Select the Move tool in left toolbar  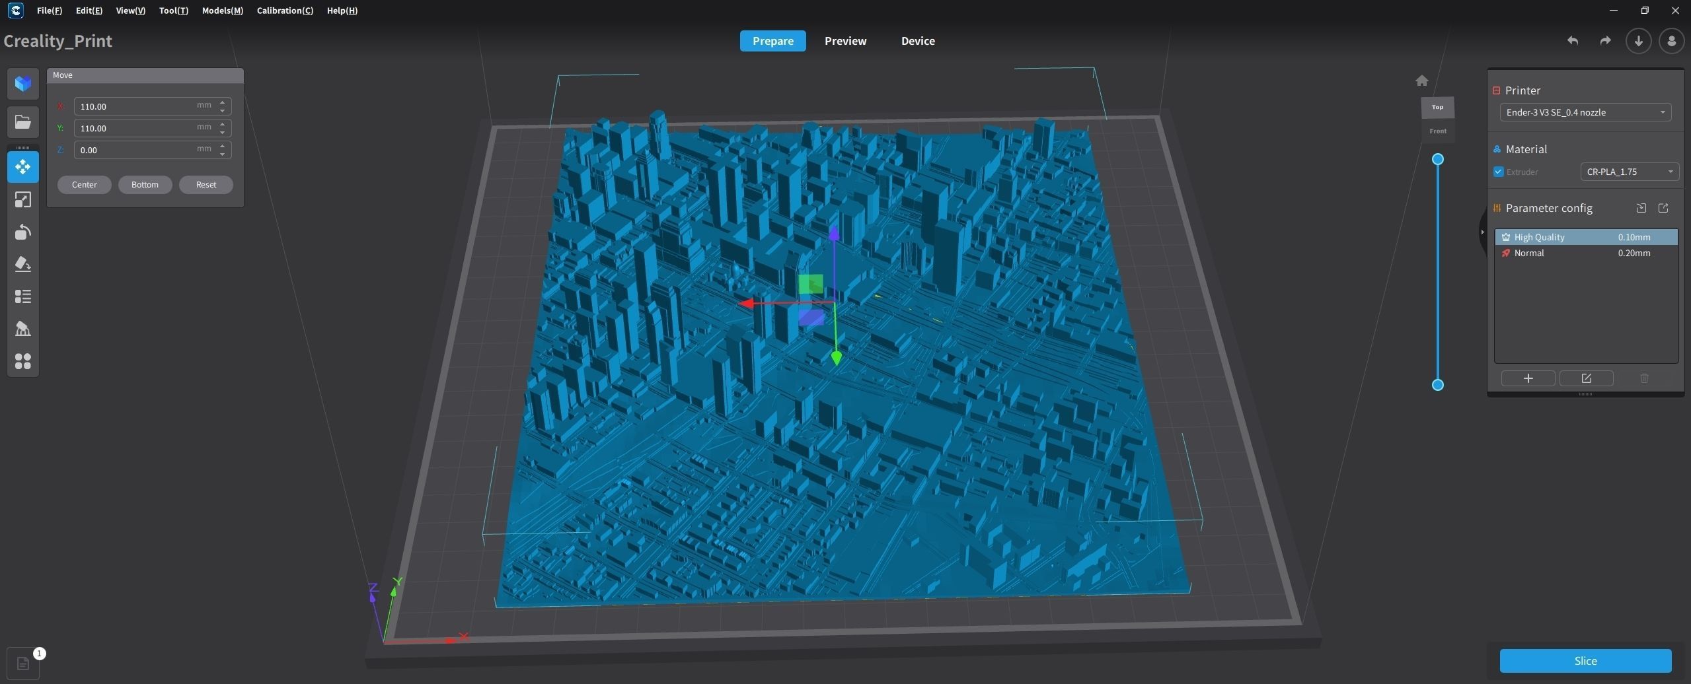(x=23, y=167)
